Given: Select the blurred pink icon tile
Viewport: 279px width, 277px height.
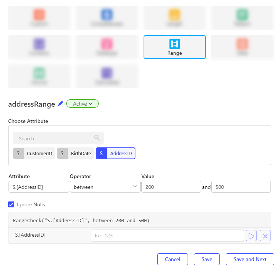Looking at the screenshot, I should [x=107, y=47].
